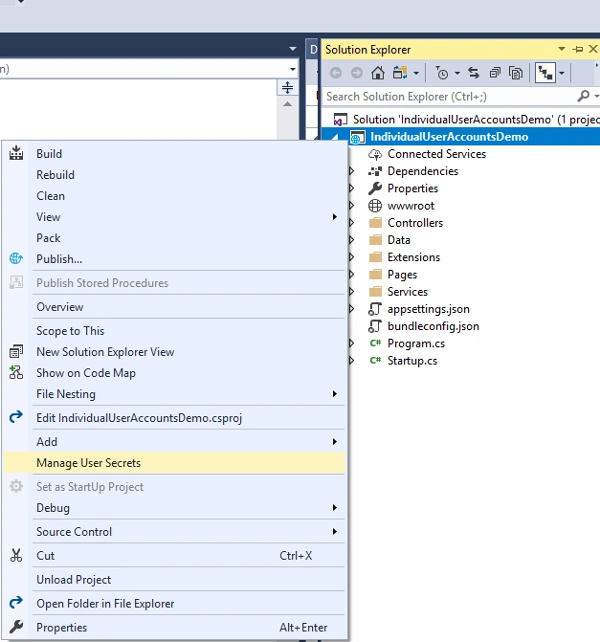Screen dimensions: 600x642
Task: Open the Solution Explorer window options dropdown
Action: 562,49
